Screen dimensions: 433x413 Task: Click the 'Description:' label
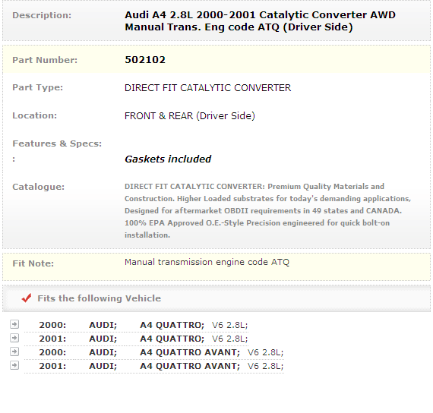pyautogui.click(x=42, y=15)
